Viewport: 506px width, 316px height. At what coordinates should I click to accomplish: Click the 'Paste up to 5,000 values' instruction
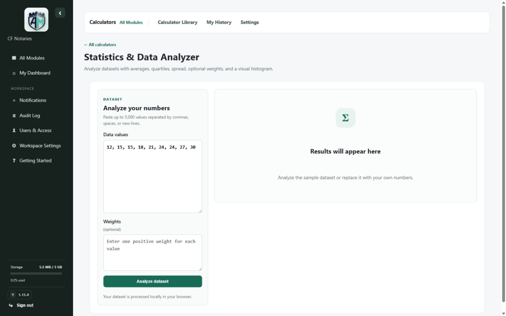[146, 121]
